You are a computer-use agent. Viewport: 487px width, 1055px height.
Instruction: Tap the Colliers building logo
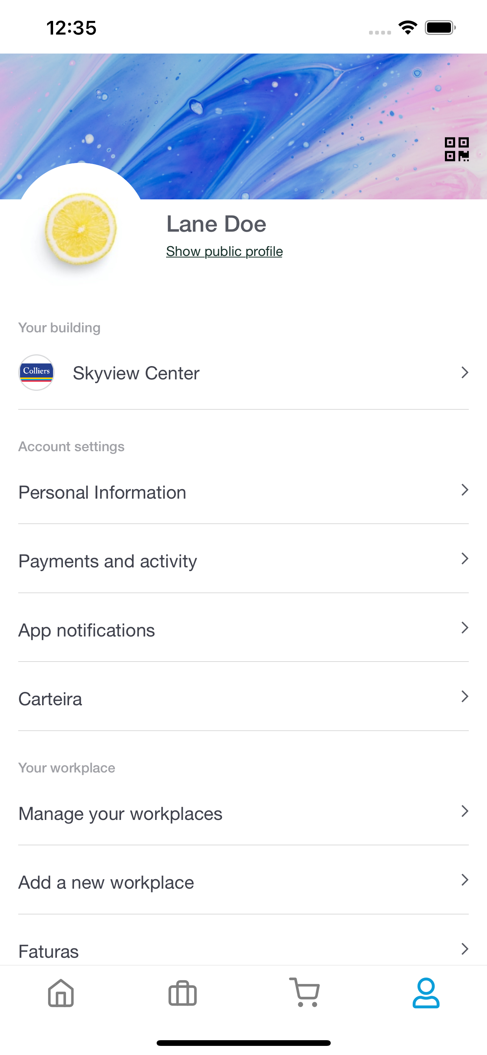point(36,372)
